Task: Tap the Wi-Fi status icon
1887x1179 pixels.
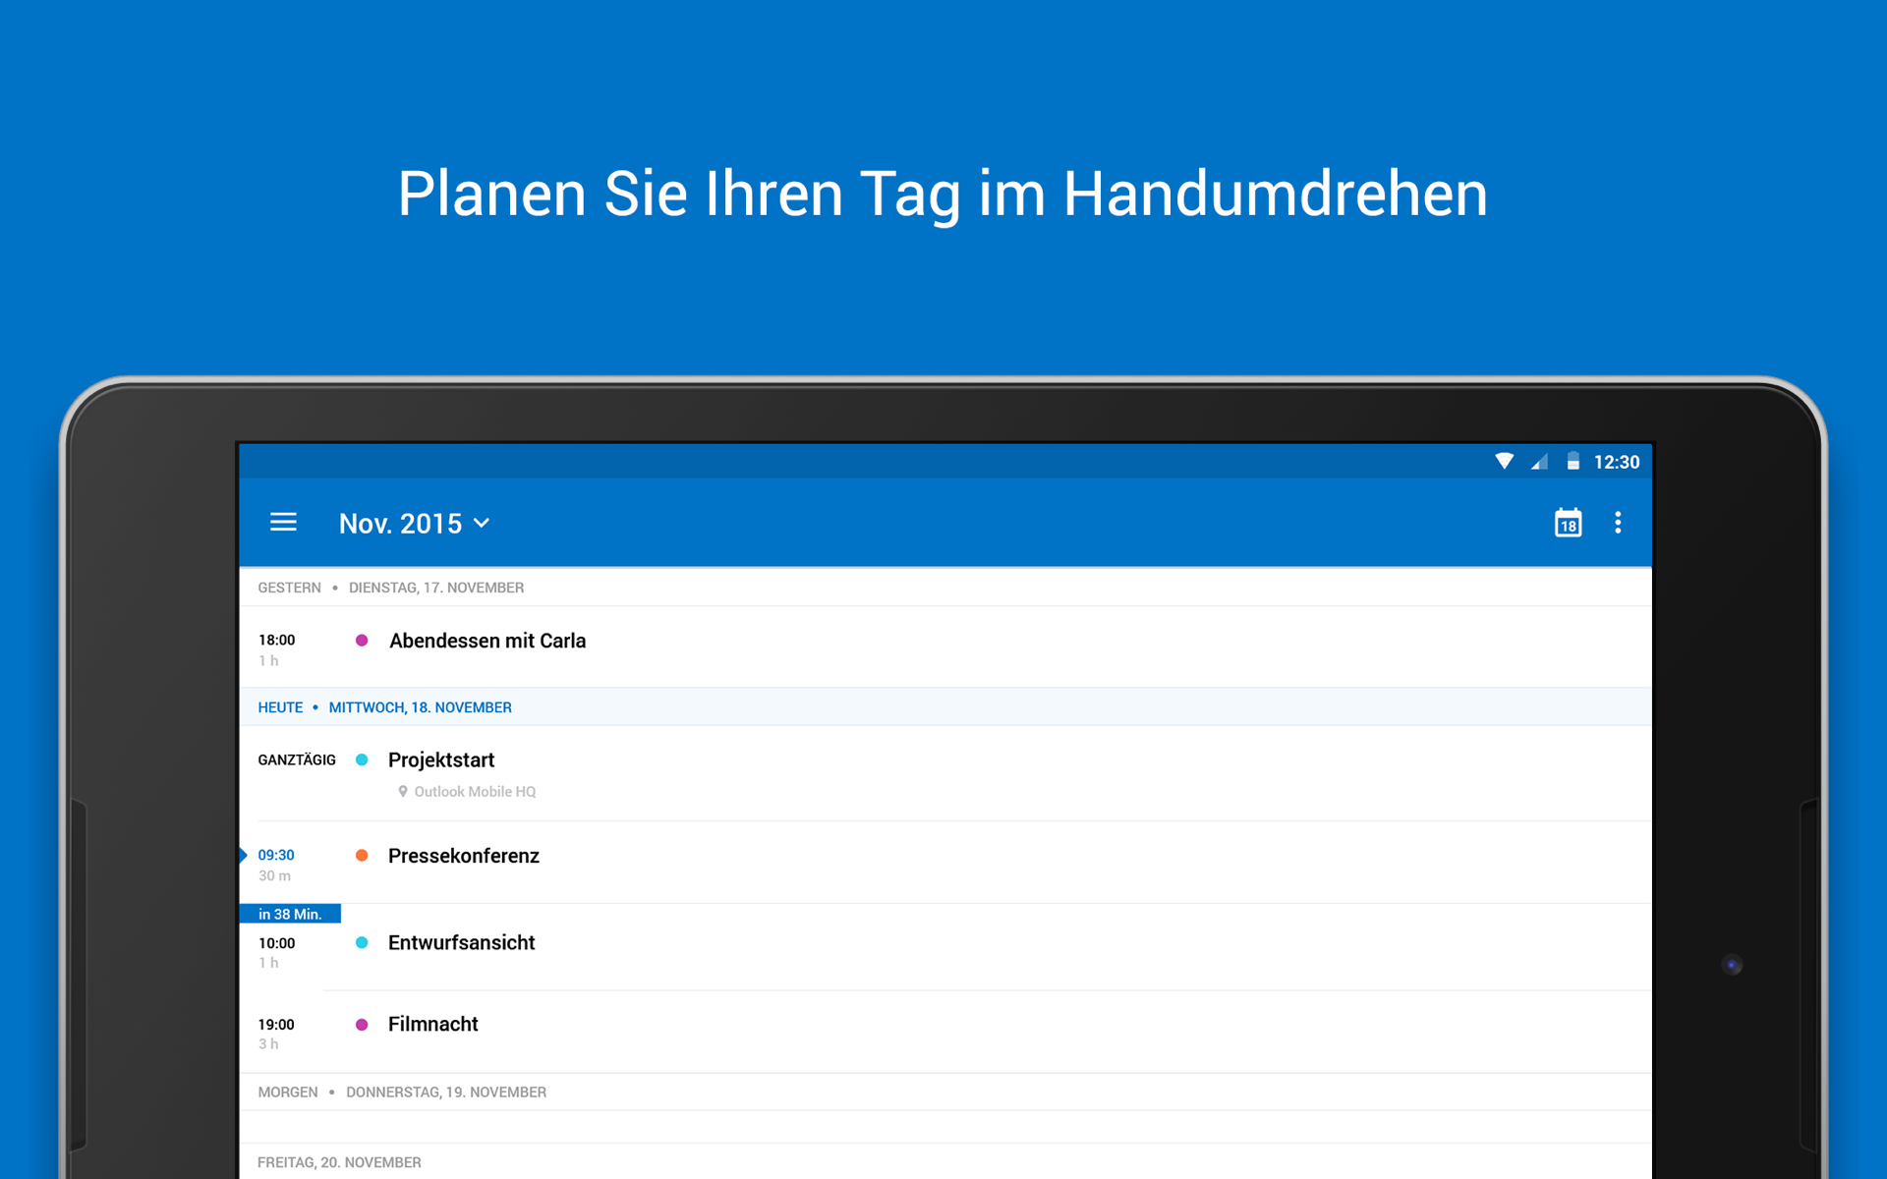Action: tap(1504, 462)
